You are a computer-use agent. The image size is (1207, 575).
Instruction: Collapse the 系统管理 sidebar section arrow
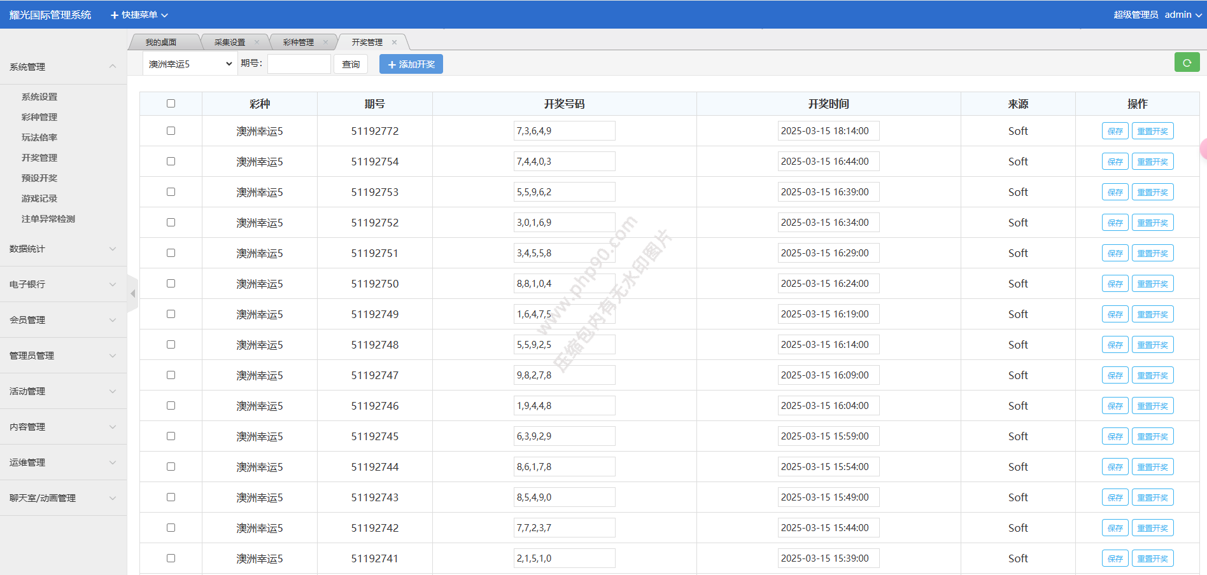(x=113, y=66)
